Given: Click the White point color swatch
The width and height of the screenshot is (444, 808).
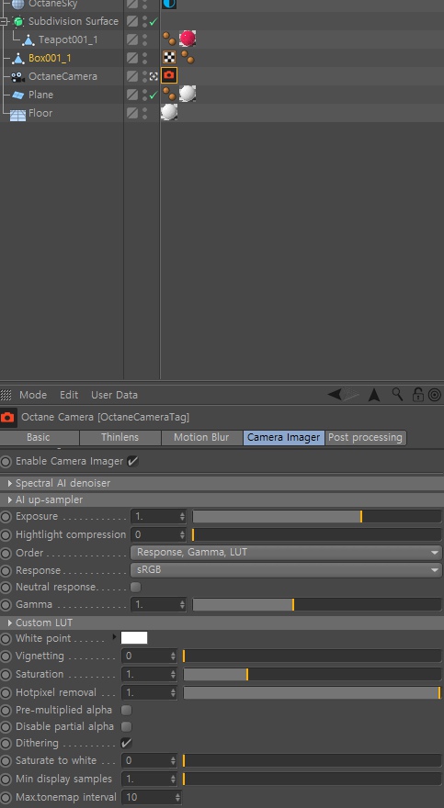Looking at the screenshot, I should tap(134, 638).
